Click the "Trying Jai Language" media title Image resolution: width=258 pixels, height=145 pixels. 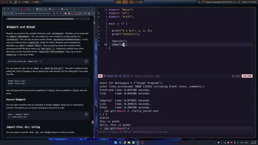[218, 2]
